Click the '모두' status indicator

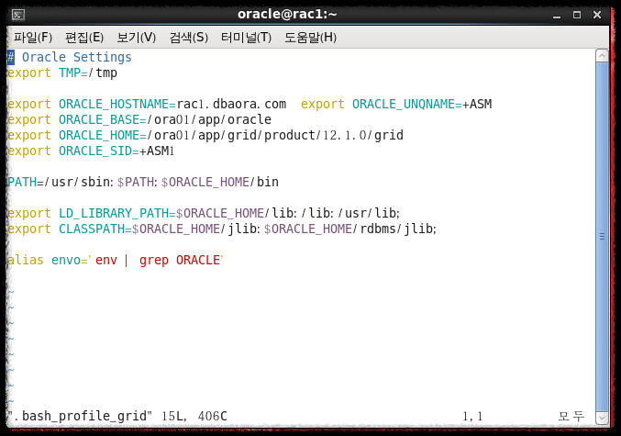tap(571, 416)
